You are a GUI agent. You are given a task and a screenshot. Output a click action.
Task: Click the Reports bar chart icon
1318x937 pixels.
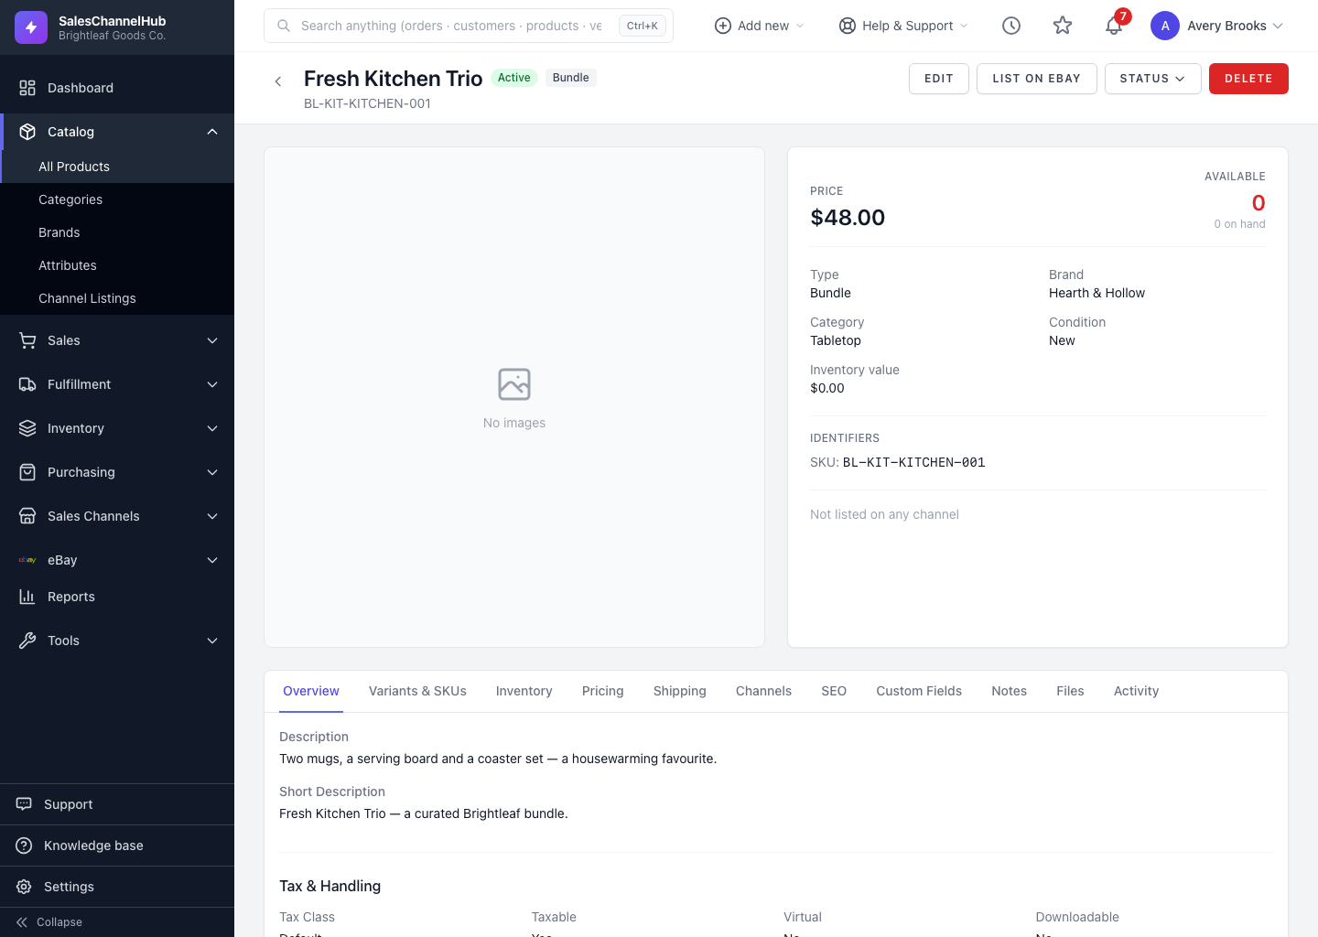[27, 597]
